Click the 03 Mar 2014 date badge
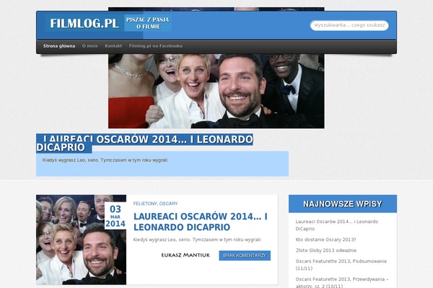This screenshot has height=288, width=433. pos(115,217)
